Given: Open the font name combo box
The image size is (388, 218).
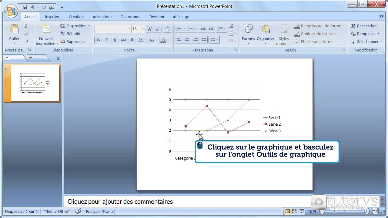Looking at the screenshot, I should (x=112, y=29).
